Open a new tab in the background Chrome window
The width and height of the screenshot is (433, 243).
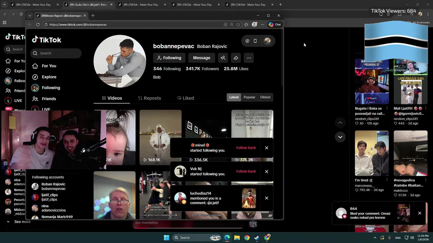tap(280, 5)
